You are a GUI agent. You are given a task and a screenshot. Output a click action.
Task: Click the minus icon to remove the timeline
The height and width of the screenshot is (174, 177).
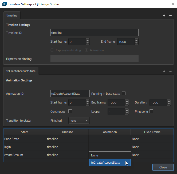[171, 16]
